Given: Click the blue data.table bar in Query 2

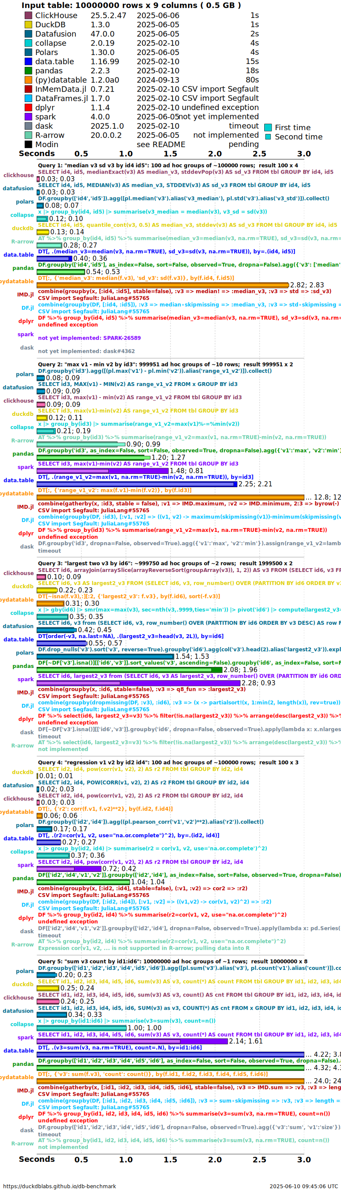Looking at the screenshot, I should (x=137, y=484).
